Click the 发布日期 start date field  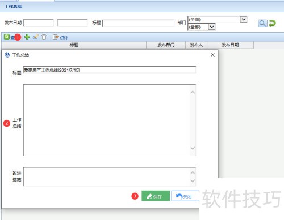pos(39,23)
